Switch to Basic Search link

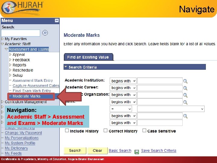(120, 151)
